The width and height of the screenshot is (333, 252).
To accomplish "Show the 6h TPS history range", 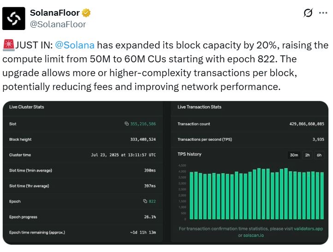I will coord(319,155).
